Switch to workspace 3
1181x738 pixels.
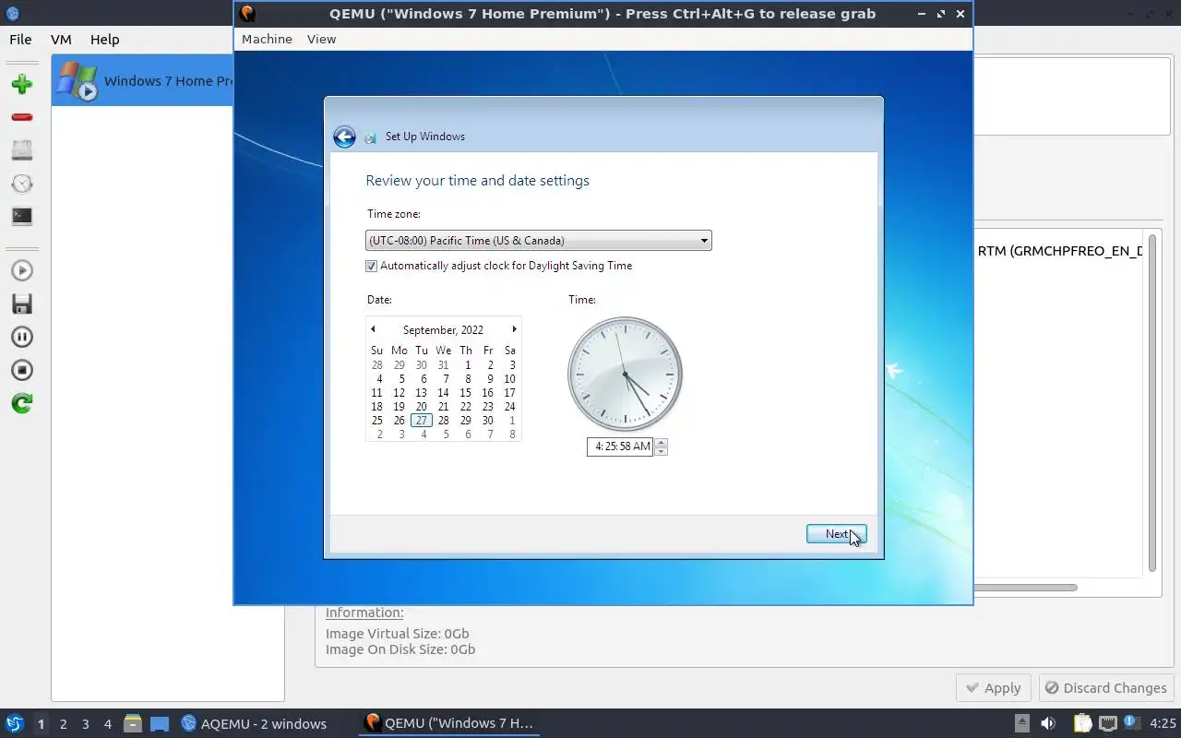85,724
